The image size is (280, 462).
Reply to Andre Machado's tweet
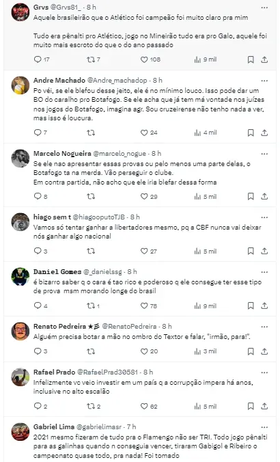[x=38, y=133]
